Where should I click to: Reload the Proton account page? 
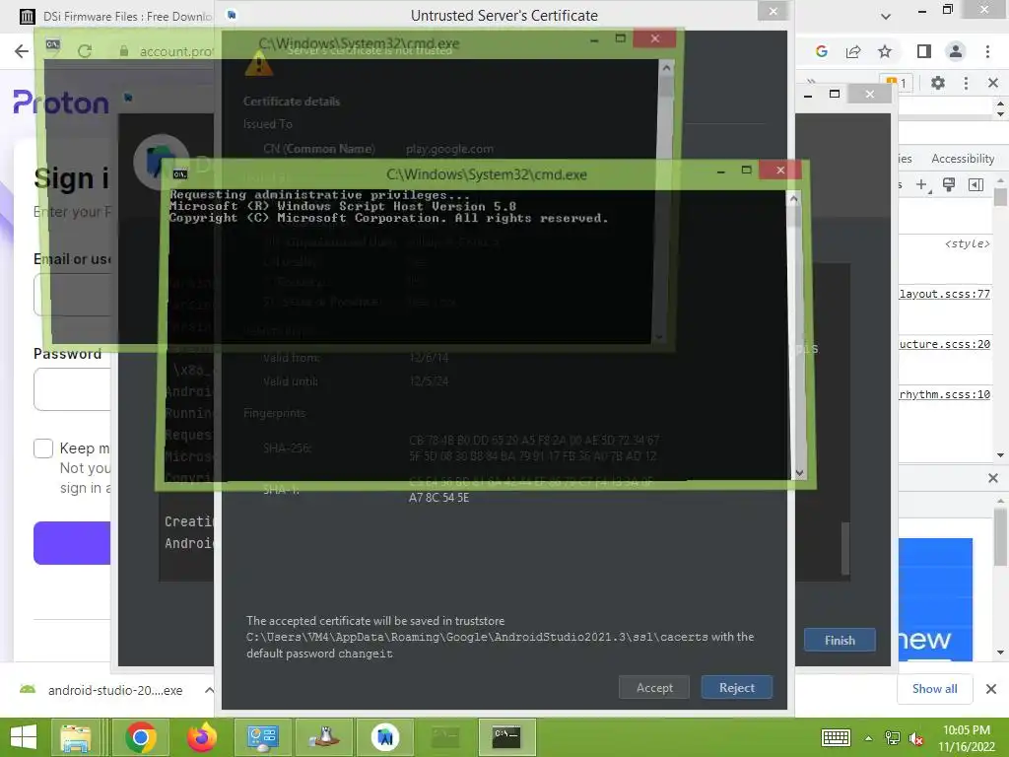85,51
